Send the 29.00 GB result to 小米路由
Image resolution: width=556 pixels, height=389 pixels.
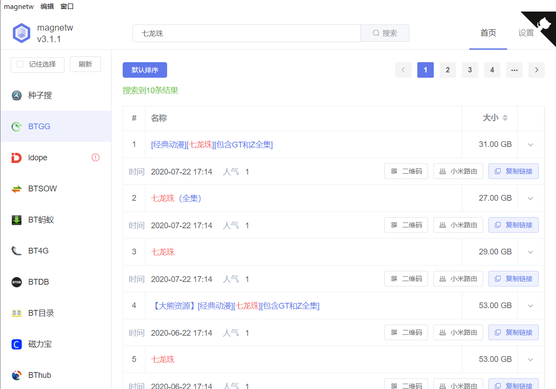(458, 279)
